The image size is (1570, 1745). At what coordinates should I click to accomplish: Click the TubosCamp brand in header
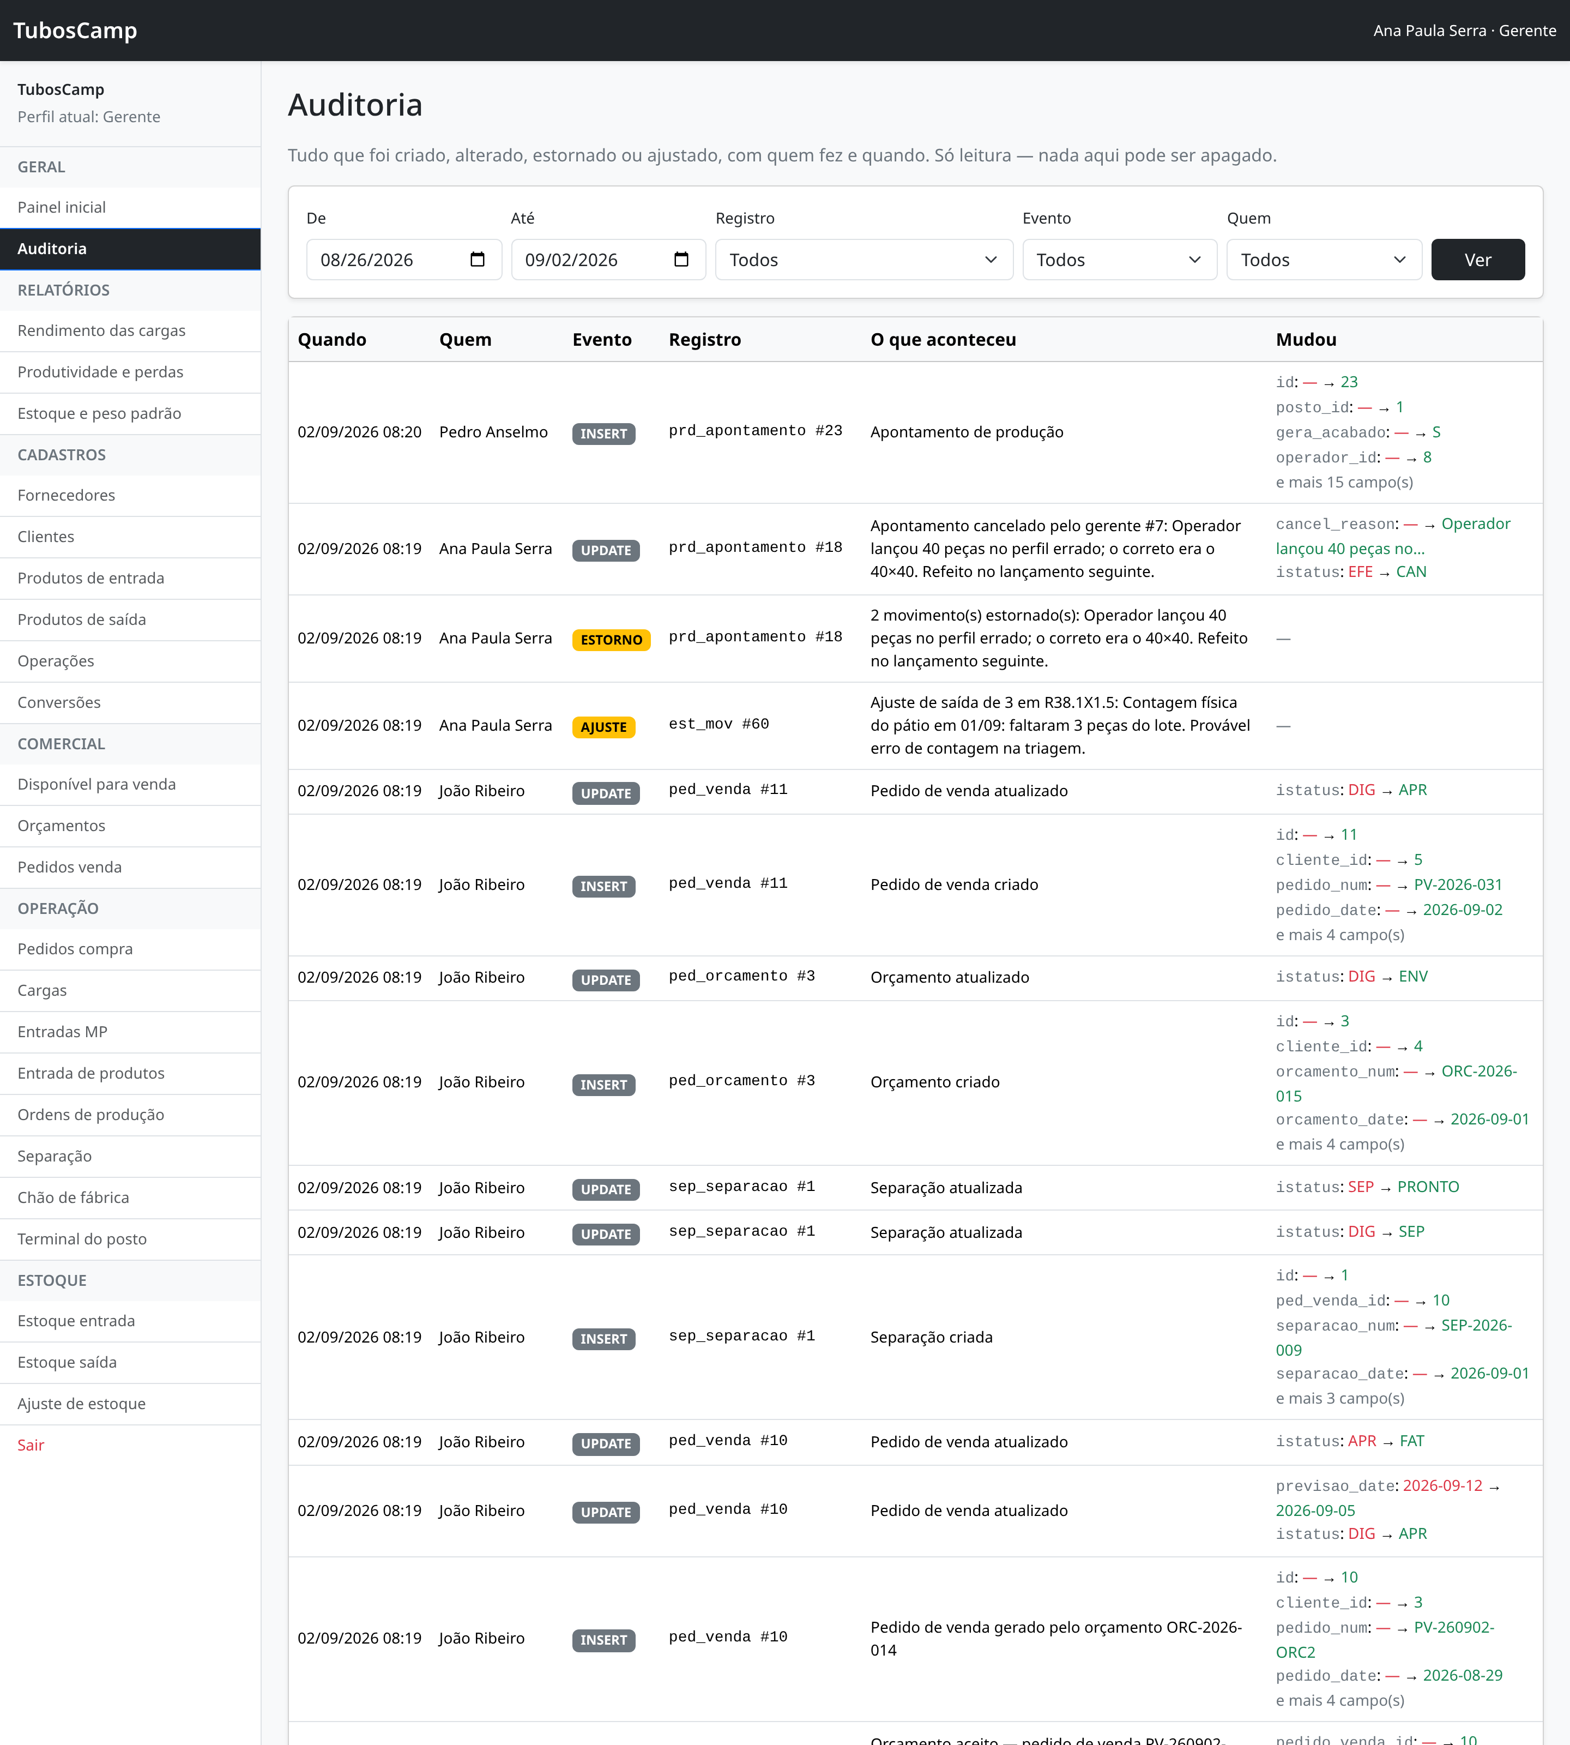click(75, 30)
